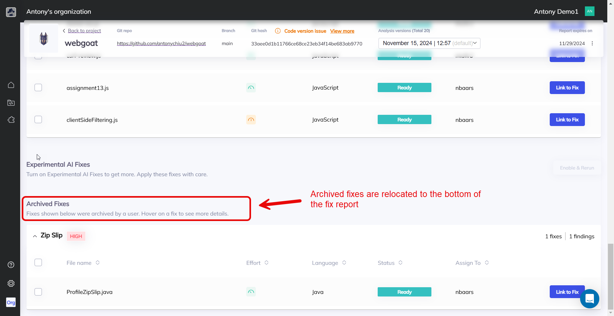Open the help question mark icon
The height and width of the screenshot is (316, 614).
tap(11, 265)
